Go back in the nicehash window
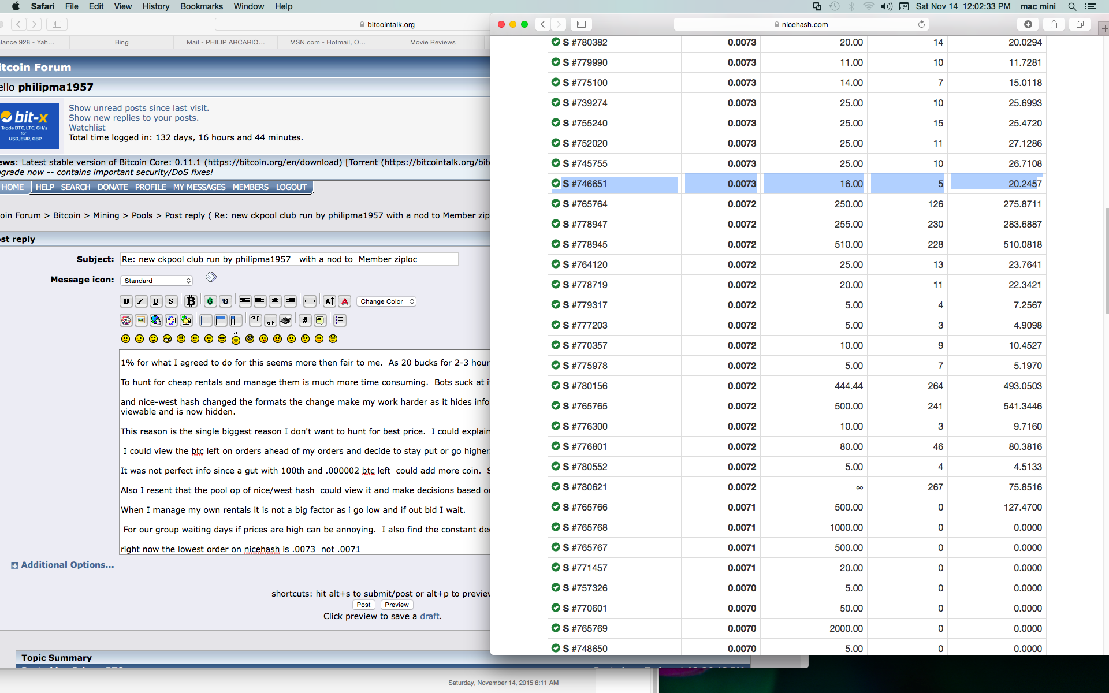This screenshot has width=1109, height=693. pos(542,24)
